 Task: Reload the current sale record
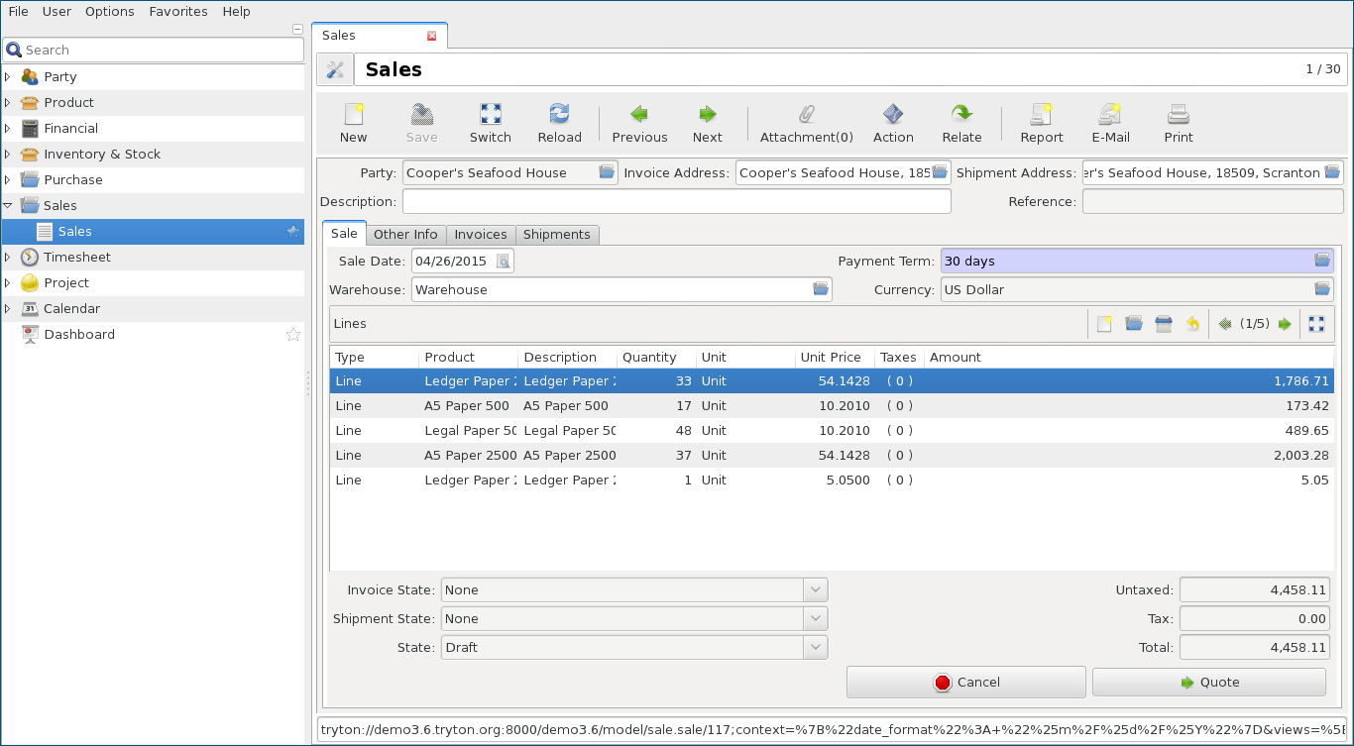[x=559, y=123]
